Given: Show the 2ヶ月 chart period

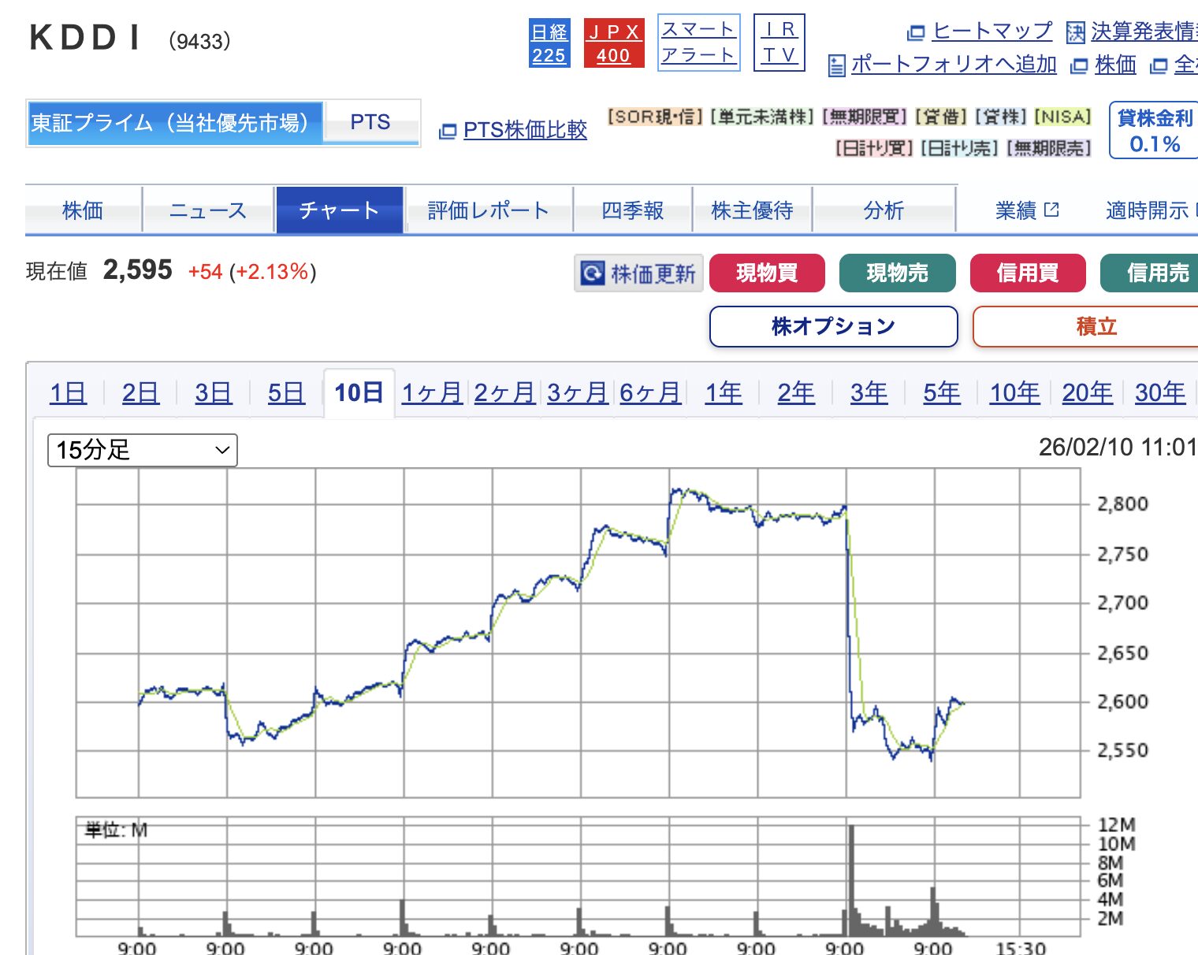Looking at the screenshot, I should point(504,392).
